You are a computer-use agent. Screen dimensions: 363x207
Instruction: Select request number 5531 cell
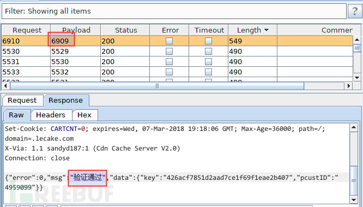pyautogui.click(x=26, y=61)
